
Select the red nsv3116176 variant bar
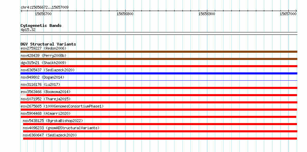(159, 88)
